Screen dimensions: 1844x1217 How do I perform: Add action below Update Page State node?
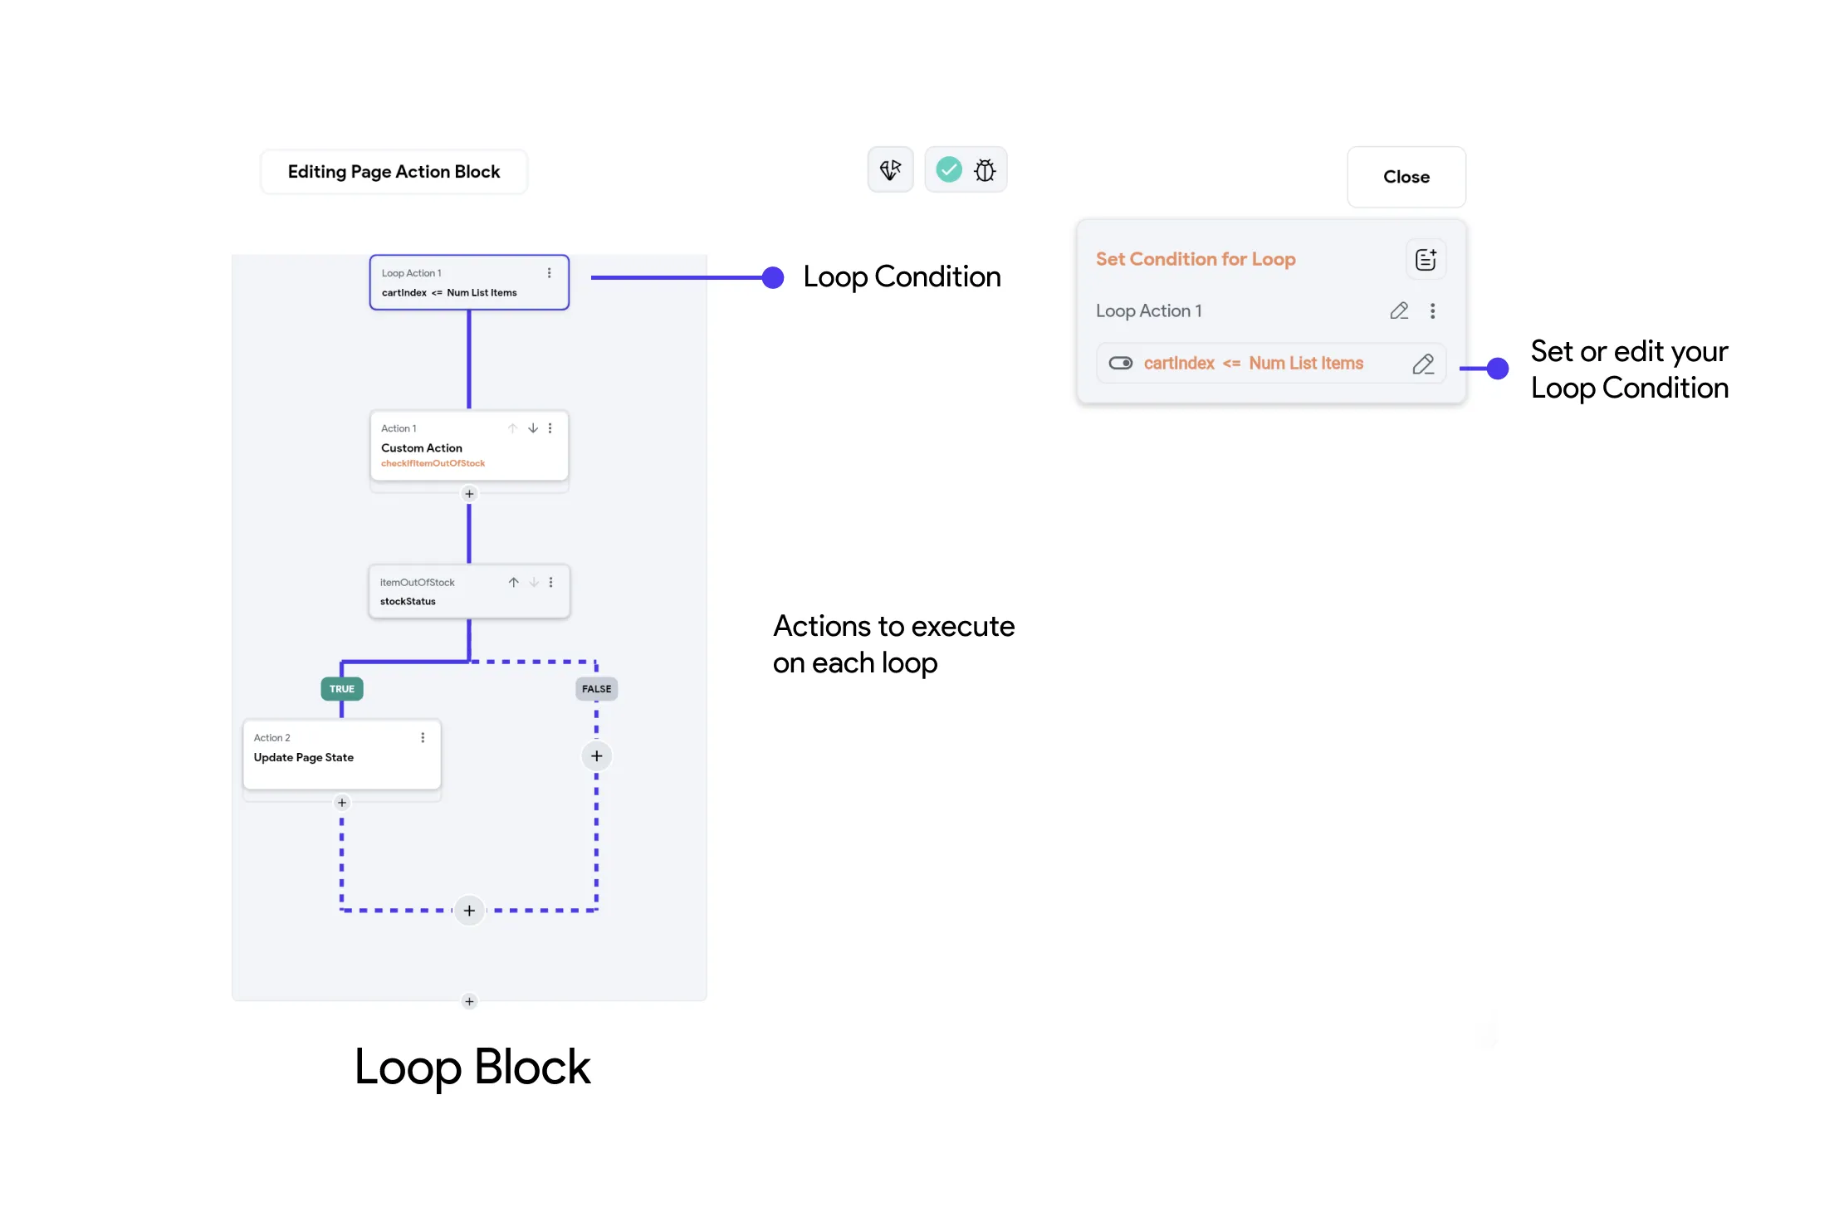pyautogui.click(x=341, y=803)
